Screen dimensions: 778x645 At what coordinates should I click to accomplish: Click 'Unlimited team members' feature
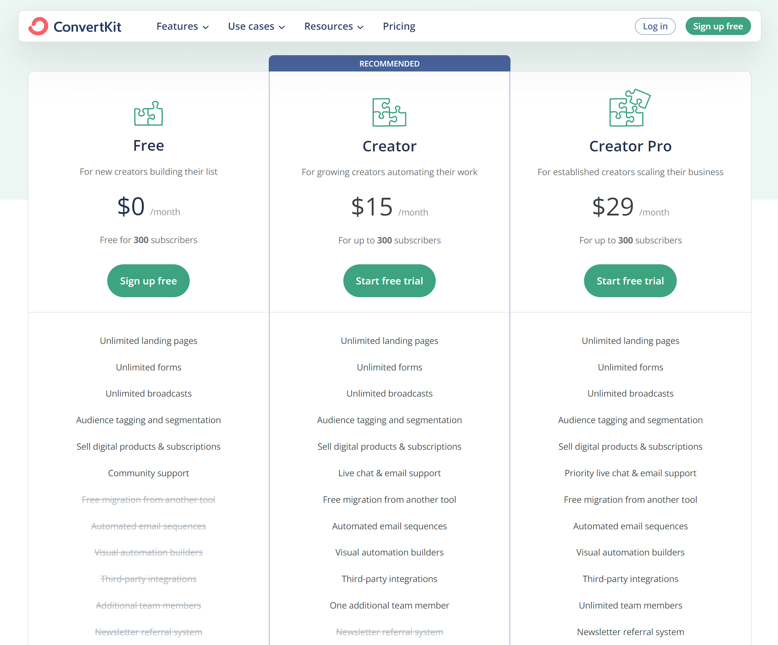(630, 605)
